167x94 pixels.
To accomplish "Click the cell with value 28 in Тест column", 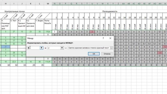I will [14, 53].
